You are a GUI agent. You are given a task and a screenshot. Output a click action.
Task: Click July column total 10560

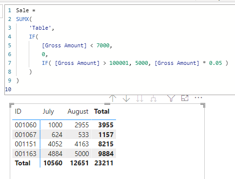click(53, 163)
